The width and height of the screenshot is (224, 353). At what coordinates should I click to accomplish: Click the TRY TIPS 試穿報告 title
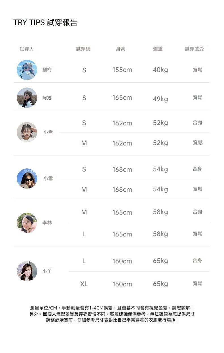point(45,23)
